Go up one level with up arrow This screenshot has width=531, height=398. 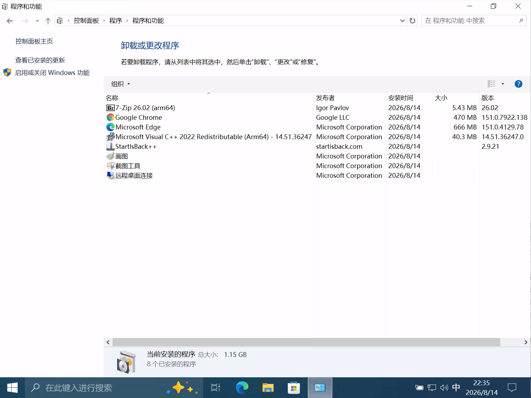click(x=48, y=21)
